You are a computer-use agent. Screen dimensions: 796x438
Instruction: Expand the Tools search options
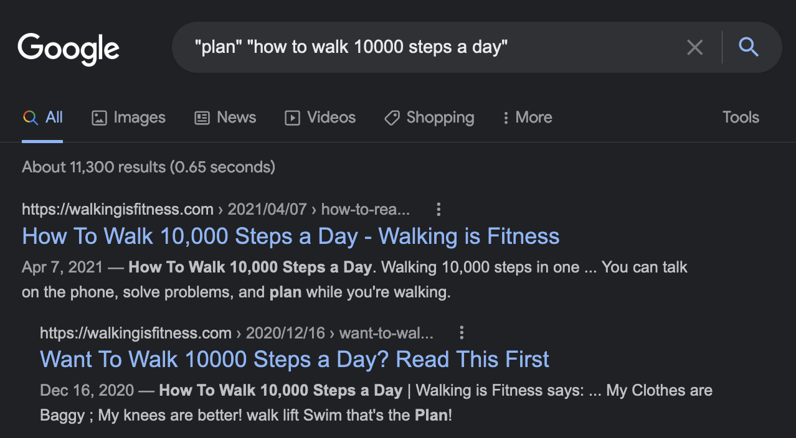tap(741, 118)
